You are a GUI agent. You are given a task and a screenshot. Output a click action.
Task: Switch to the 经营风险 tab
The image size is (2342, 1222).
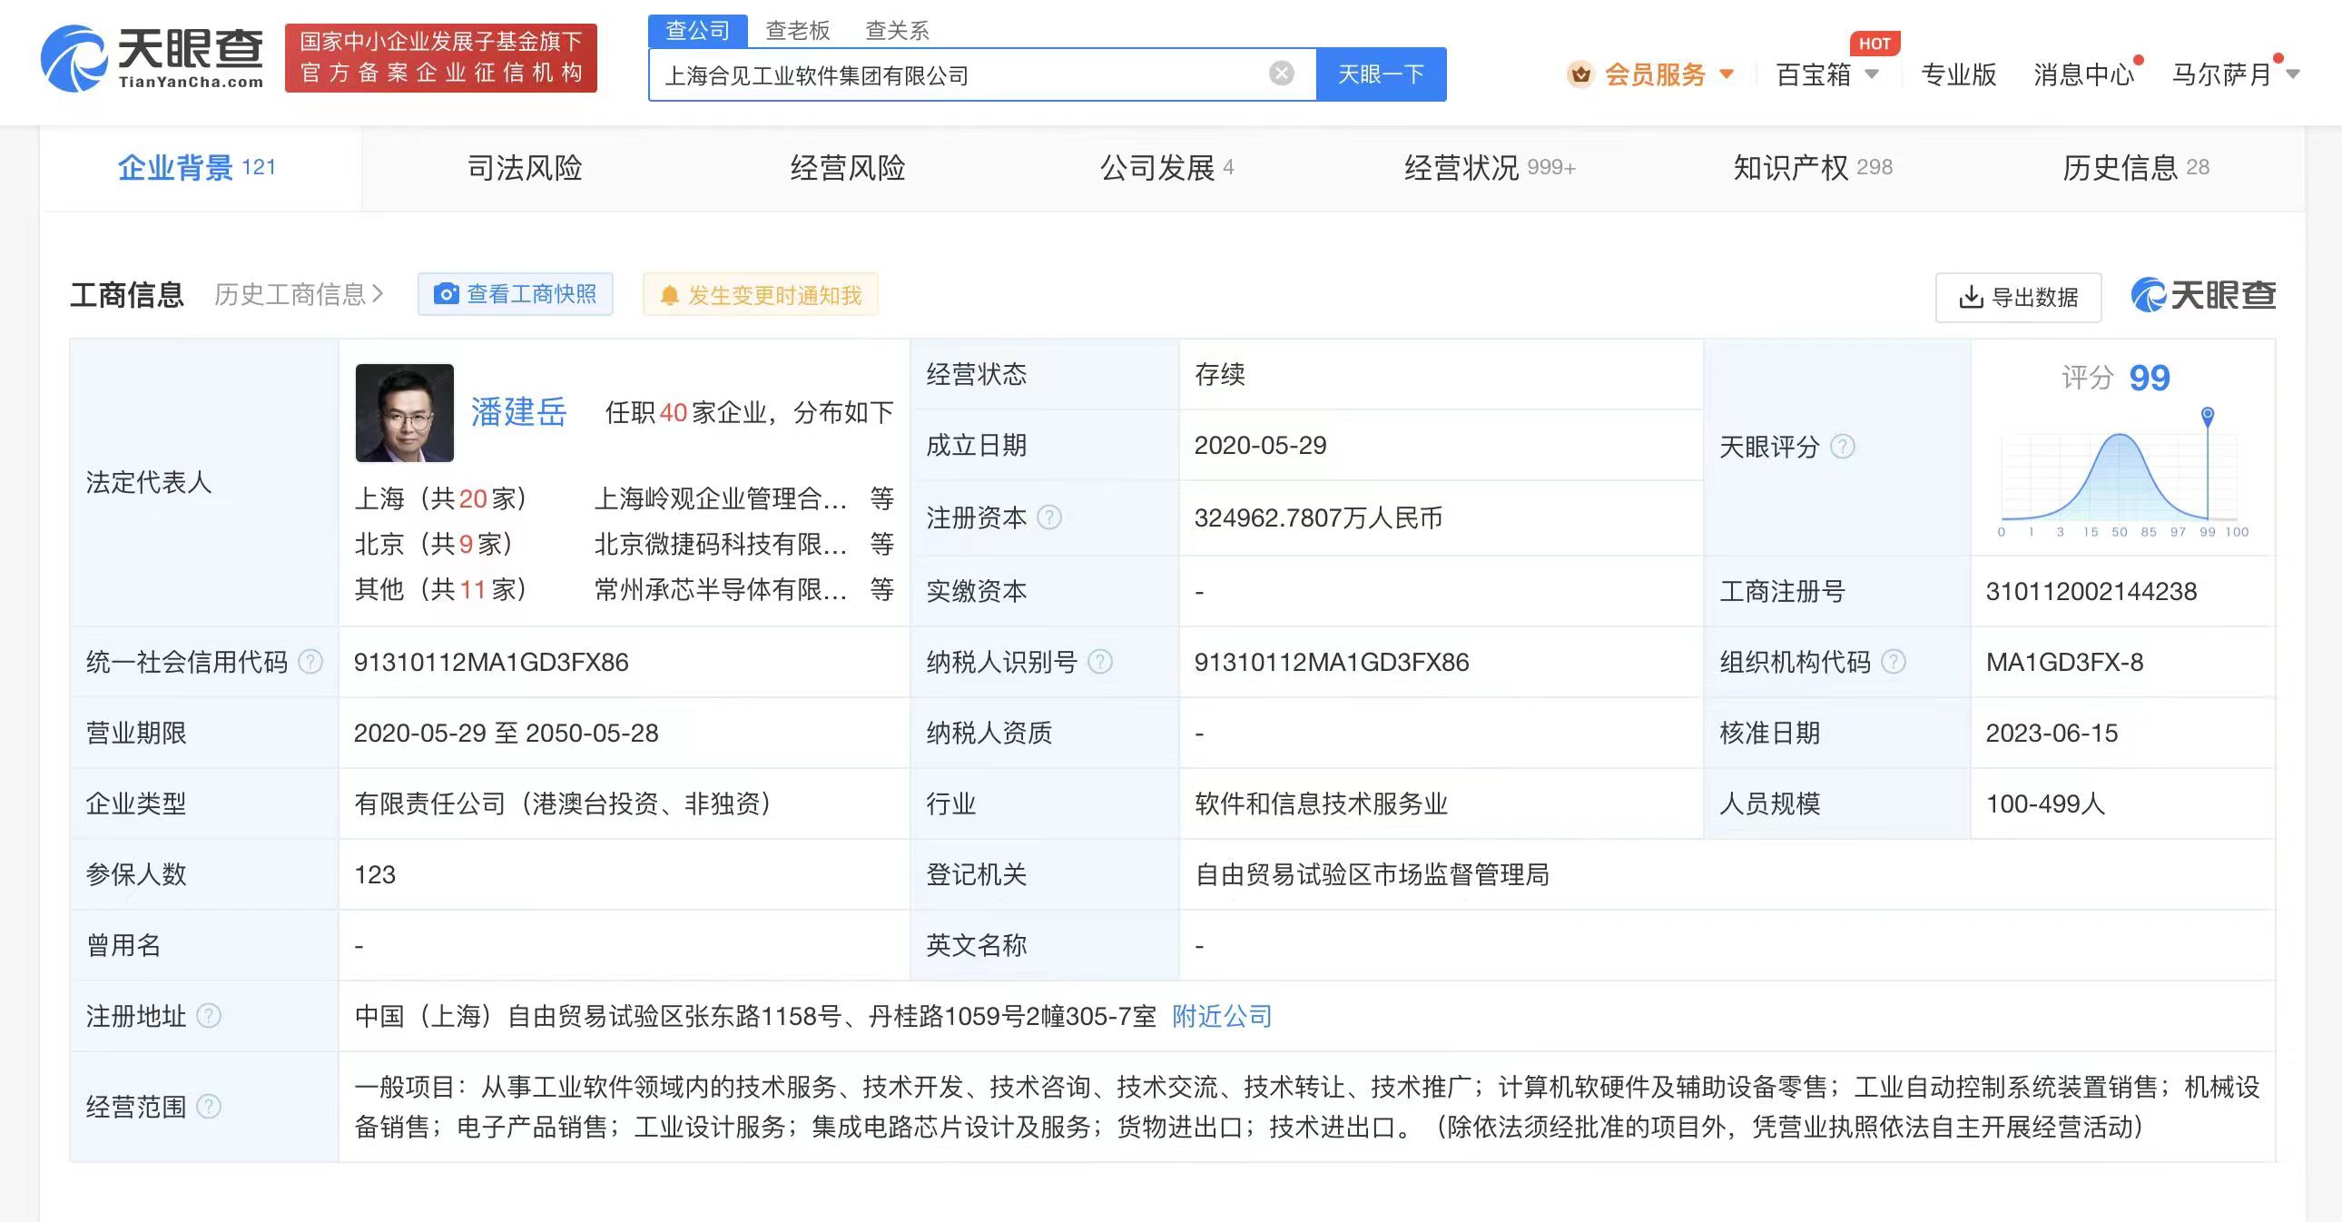(847, 167)
